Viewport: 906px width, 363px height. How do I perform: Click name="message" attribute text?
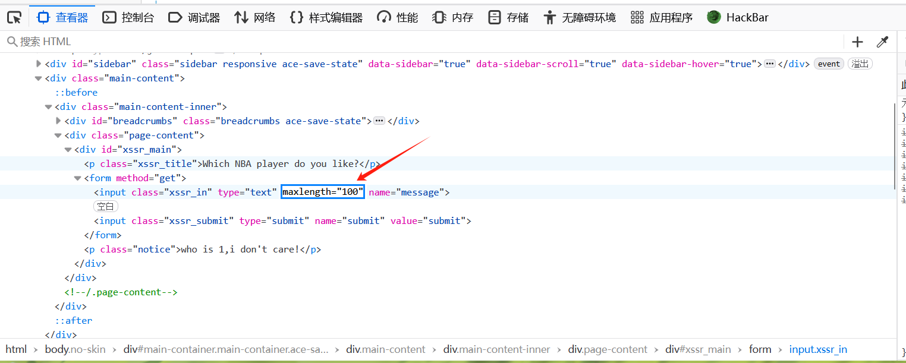point(407,192)
